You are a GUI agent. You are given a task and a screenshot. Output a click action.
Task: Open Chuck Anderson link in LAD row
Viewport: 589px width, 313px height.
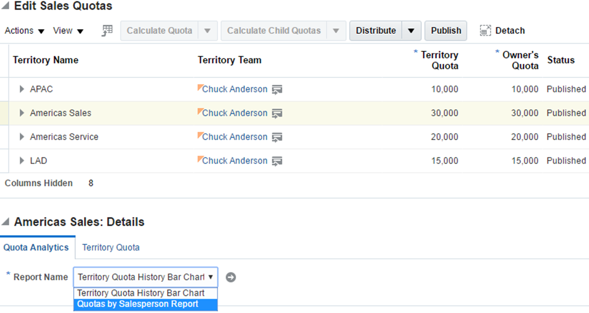235,161
